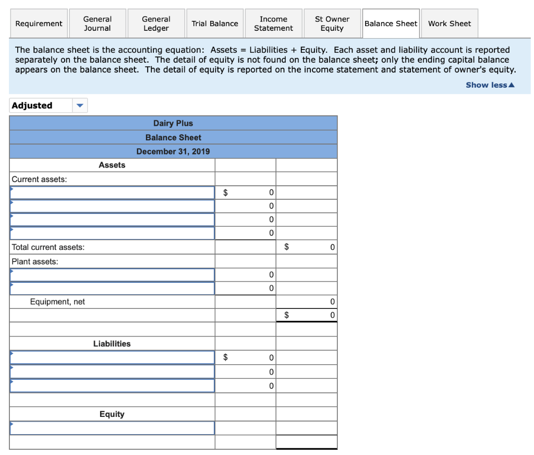Image resolution: width=534 pixels, height=455 pixels.
Task: Select the Balance Sheet tab
Action: tap(391, 23)
